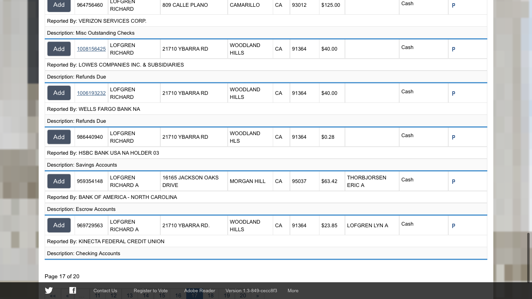Select the property ID 969729563

90,225
